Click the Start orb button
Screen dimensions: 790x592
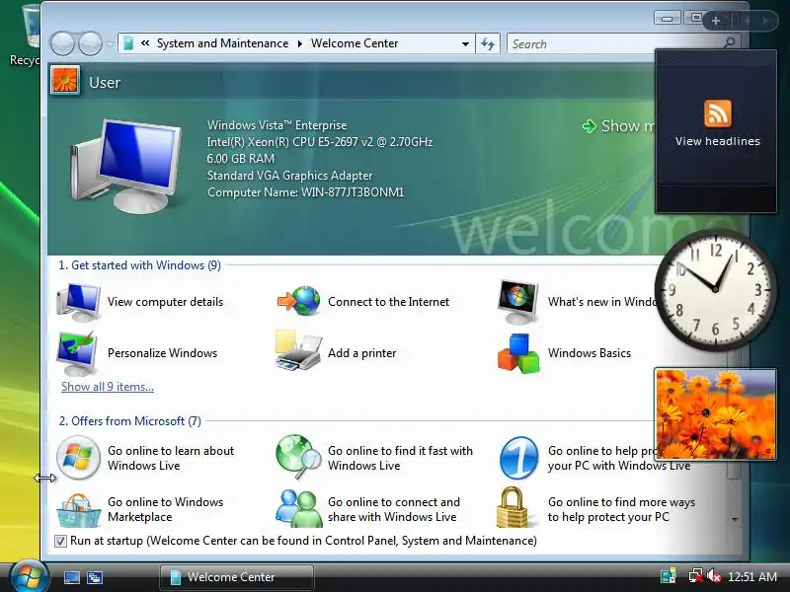point(29,577)
